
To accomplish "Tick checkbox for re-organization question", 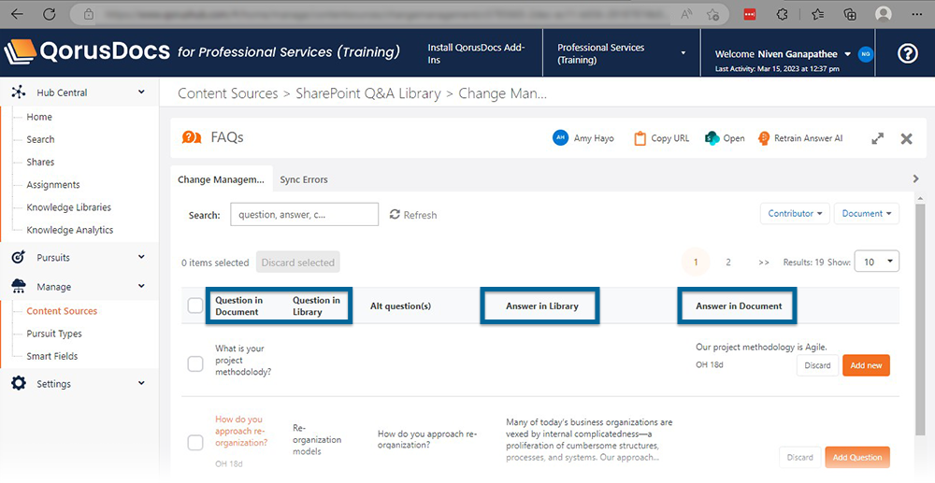I will click(195, 443).
